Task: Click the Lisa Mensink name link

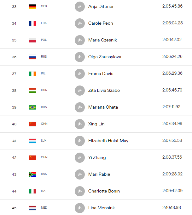Action: 102,208
